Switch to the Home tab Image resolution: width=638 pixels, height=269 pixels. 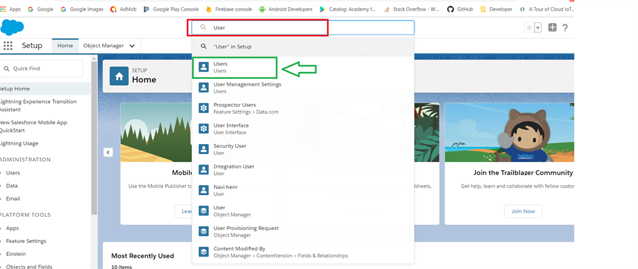point(65,45)
